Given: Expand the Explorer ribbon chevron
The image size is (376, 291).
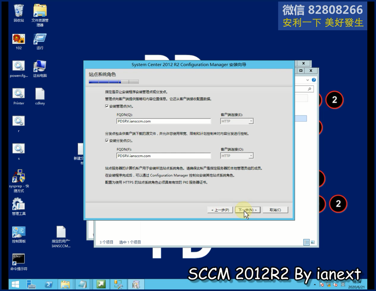Looking at the screenshot, I should 308,80.
